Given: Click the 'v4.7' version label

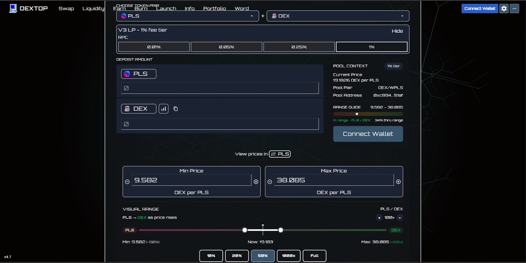Looking at the screenshot, I should point(8,257).
